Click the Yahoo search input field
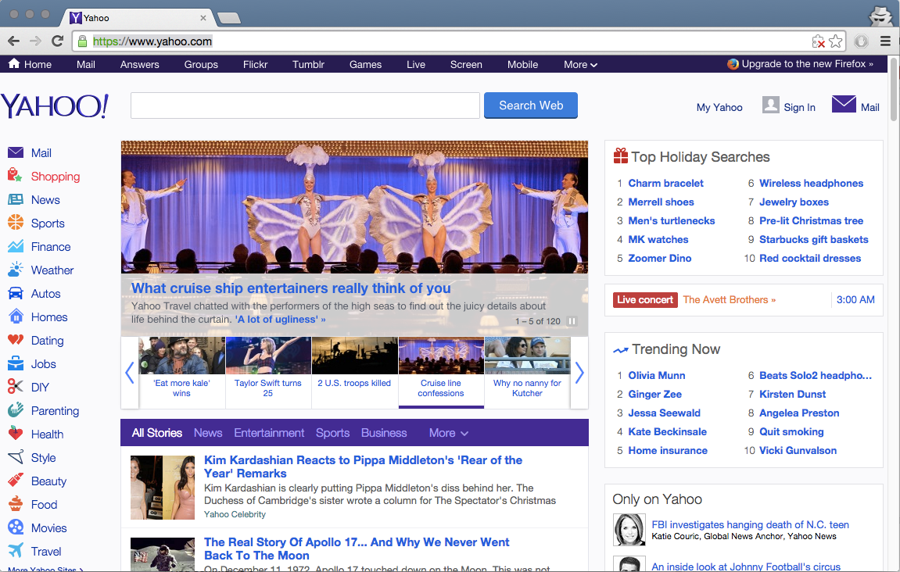900x572 pixels. pos(306,105)
